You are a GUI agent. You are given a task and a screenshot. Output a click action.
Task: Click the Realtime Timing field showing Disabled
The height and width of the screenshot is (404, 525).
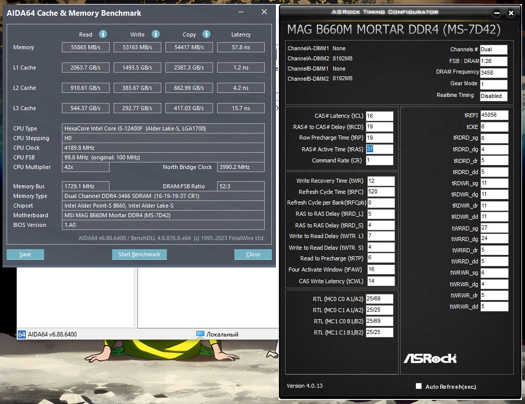click(494, 96)
